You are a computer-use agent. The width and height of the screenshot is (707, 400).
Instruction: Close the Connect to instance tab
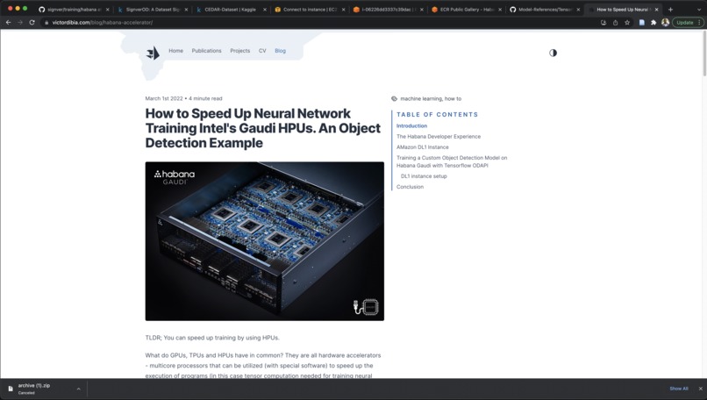pyautogui.click(x=343, y=9)
